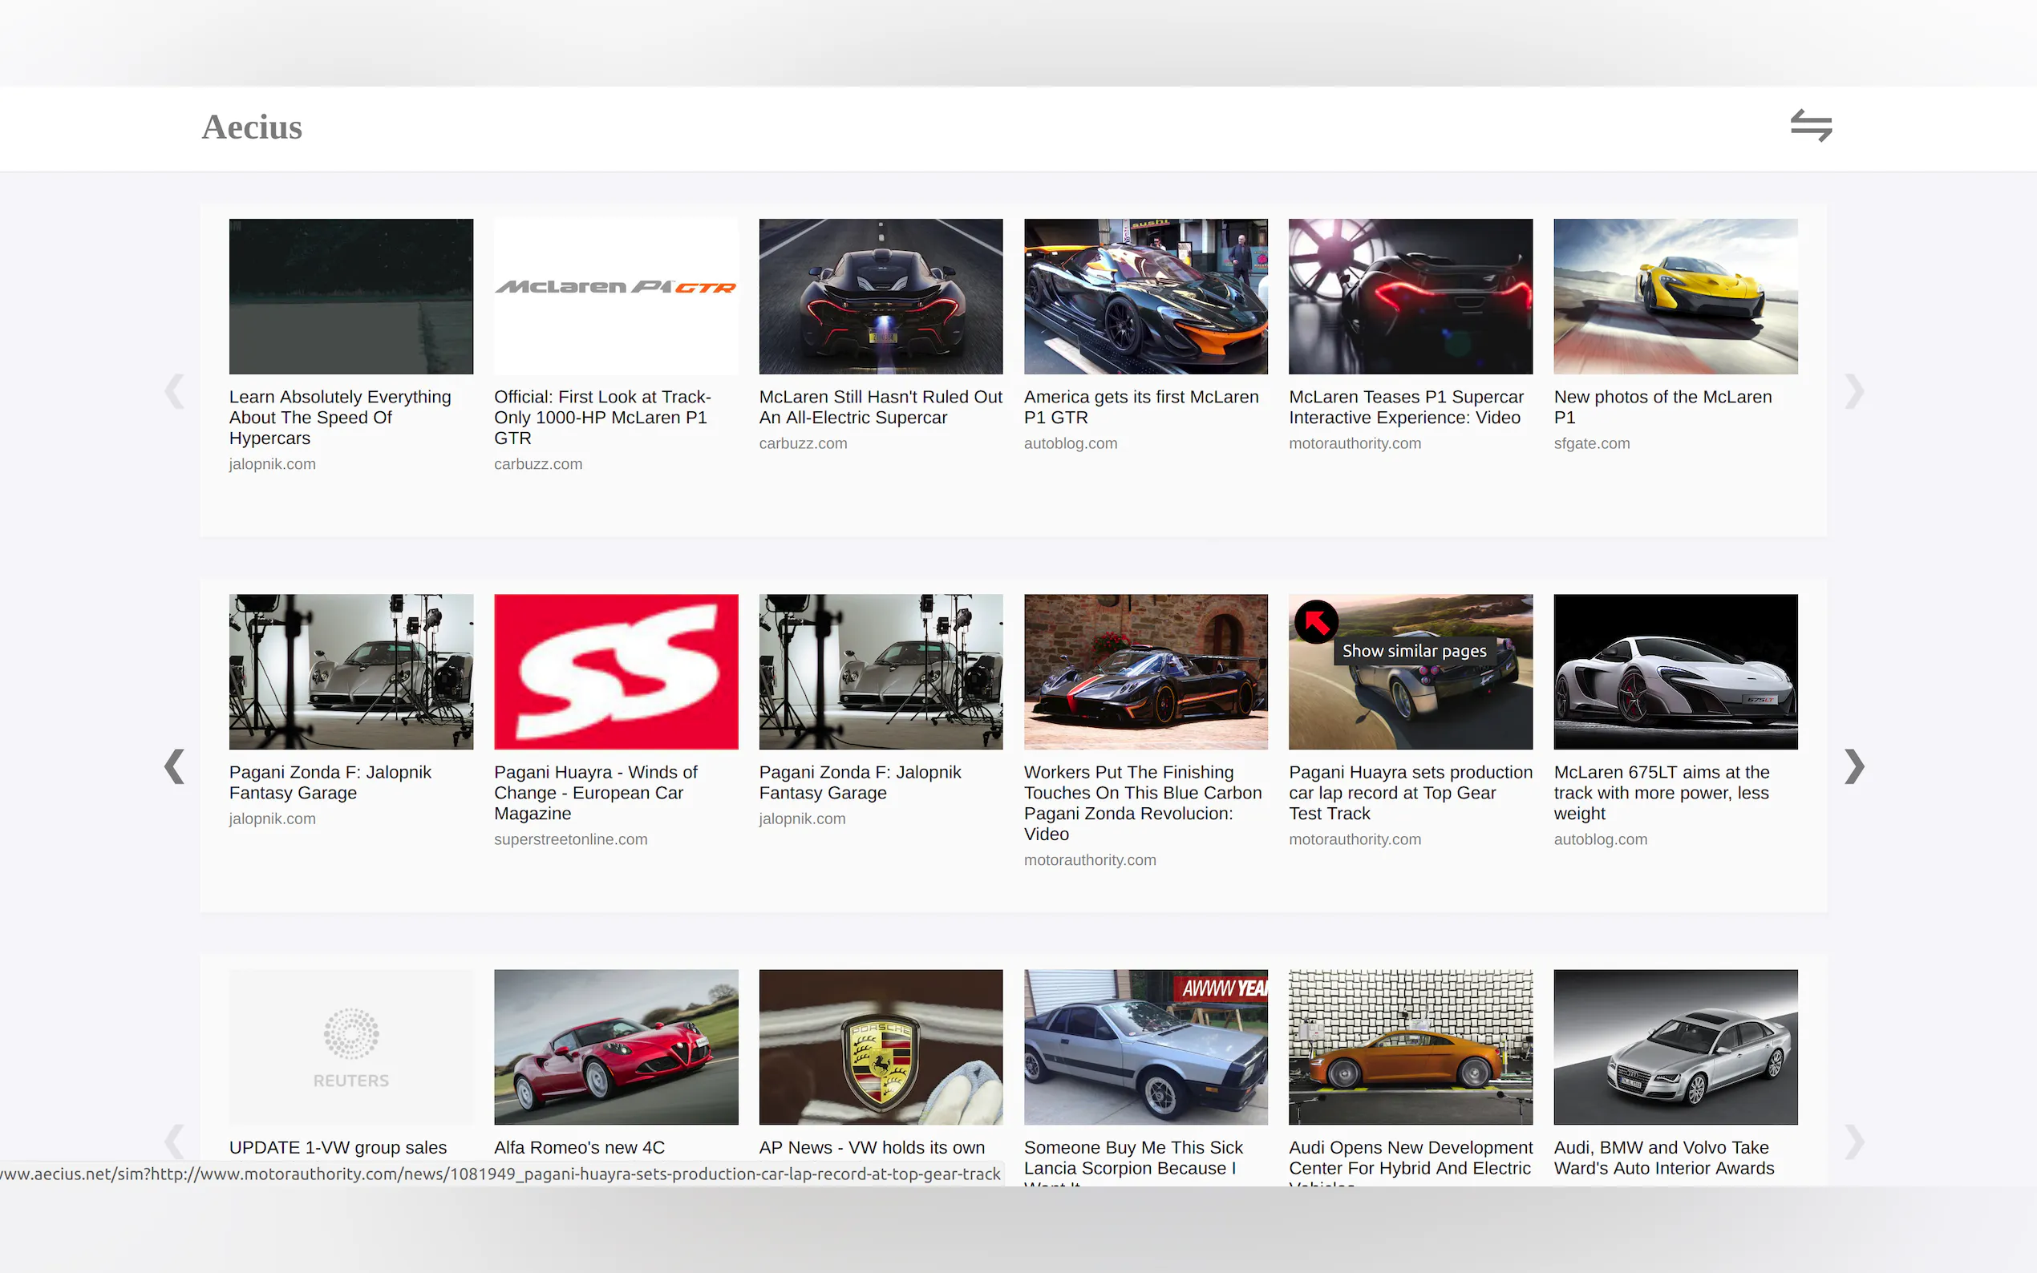Screen dimensions: 2037x1273
Task: Click the red Show similar pages arrow button
Action: [x=1316, y=622]
